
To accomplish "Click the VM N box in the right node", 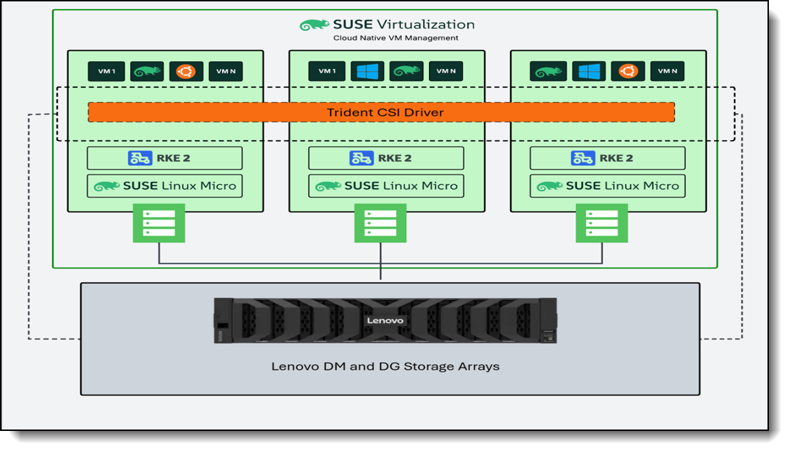I will tap(667, 71).
